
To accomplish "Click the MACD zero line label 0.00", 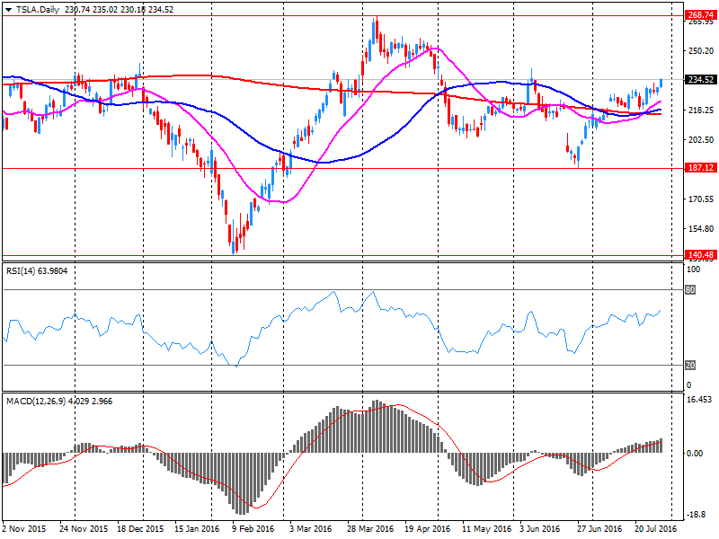I will point(695,454).
